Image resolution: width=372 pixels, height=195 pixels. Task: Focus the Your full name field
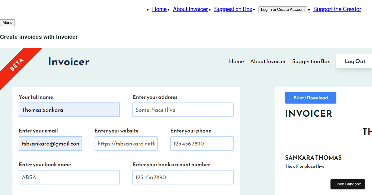69,110
